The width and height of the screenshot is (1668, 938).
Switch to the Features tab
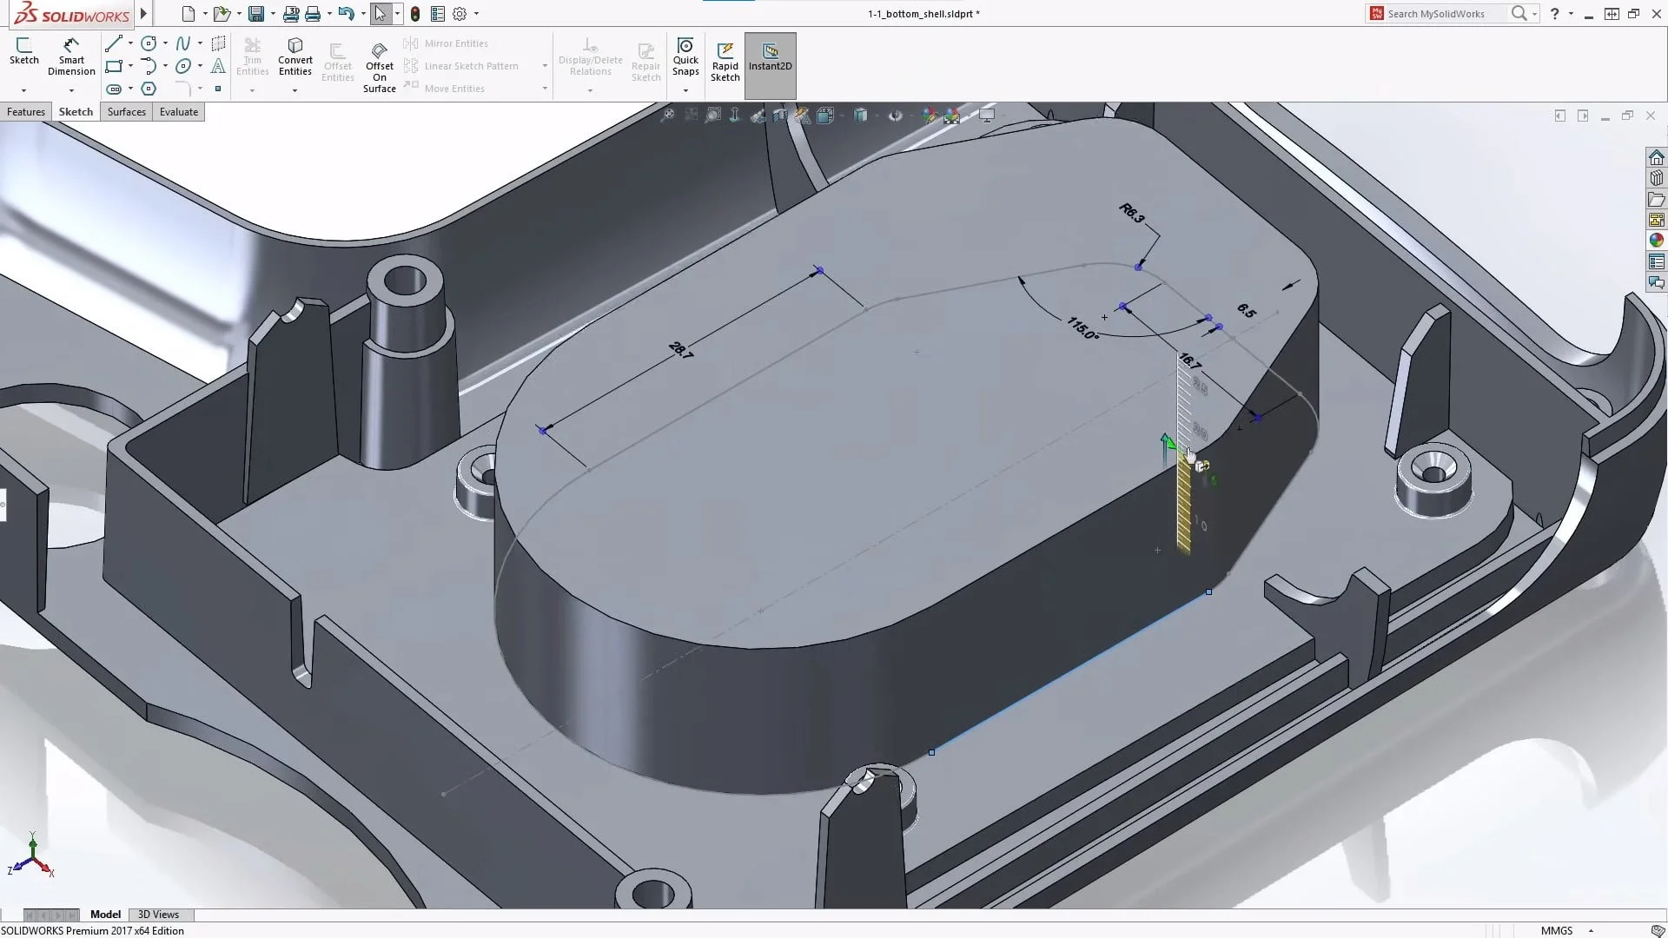(26, 112)
